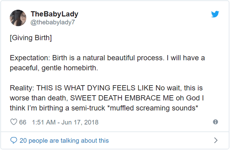Click the "THIS IS WHAT DYING FEELS LIKE" phrase

[x=95, y=88]
